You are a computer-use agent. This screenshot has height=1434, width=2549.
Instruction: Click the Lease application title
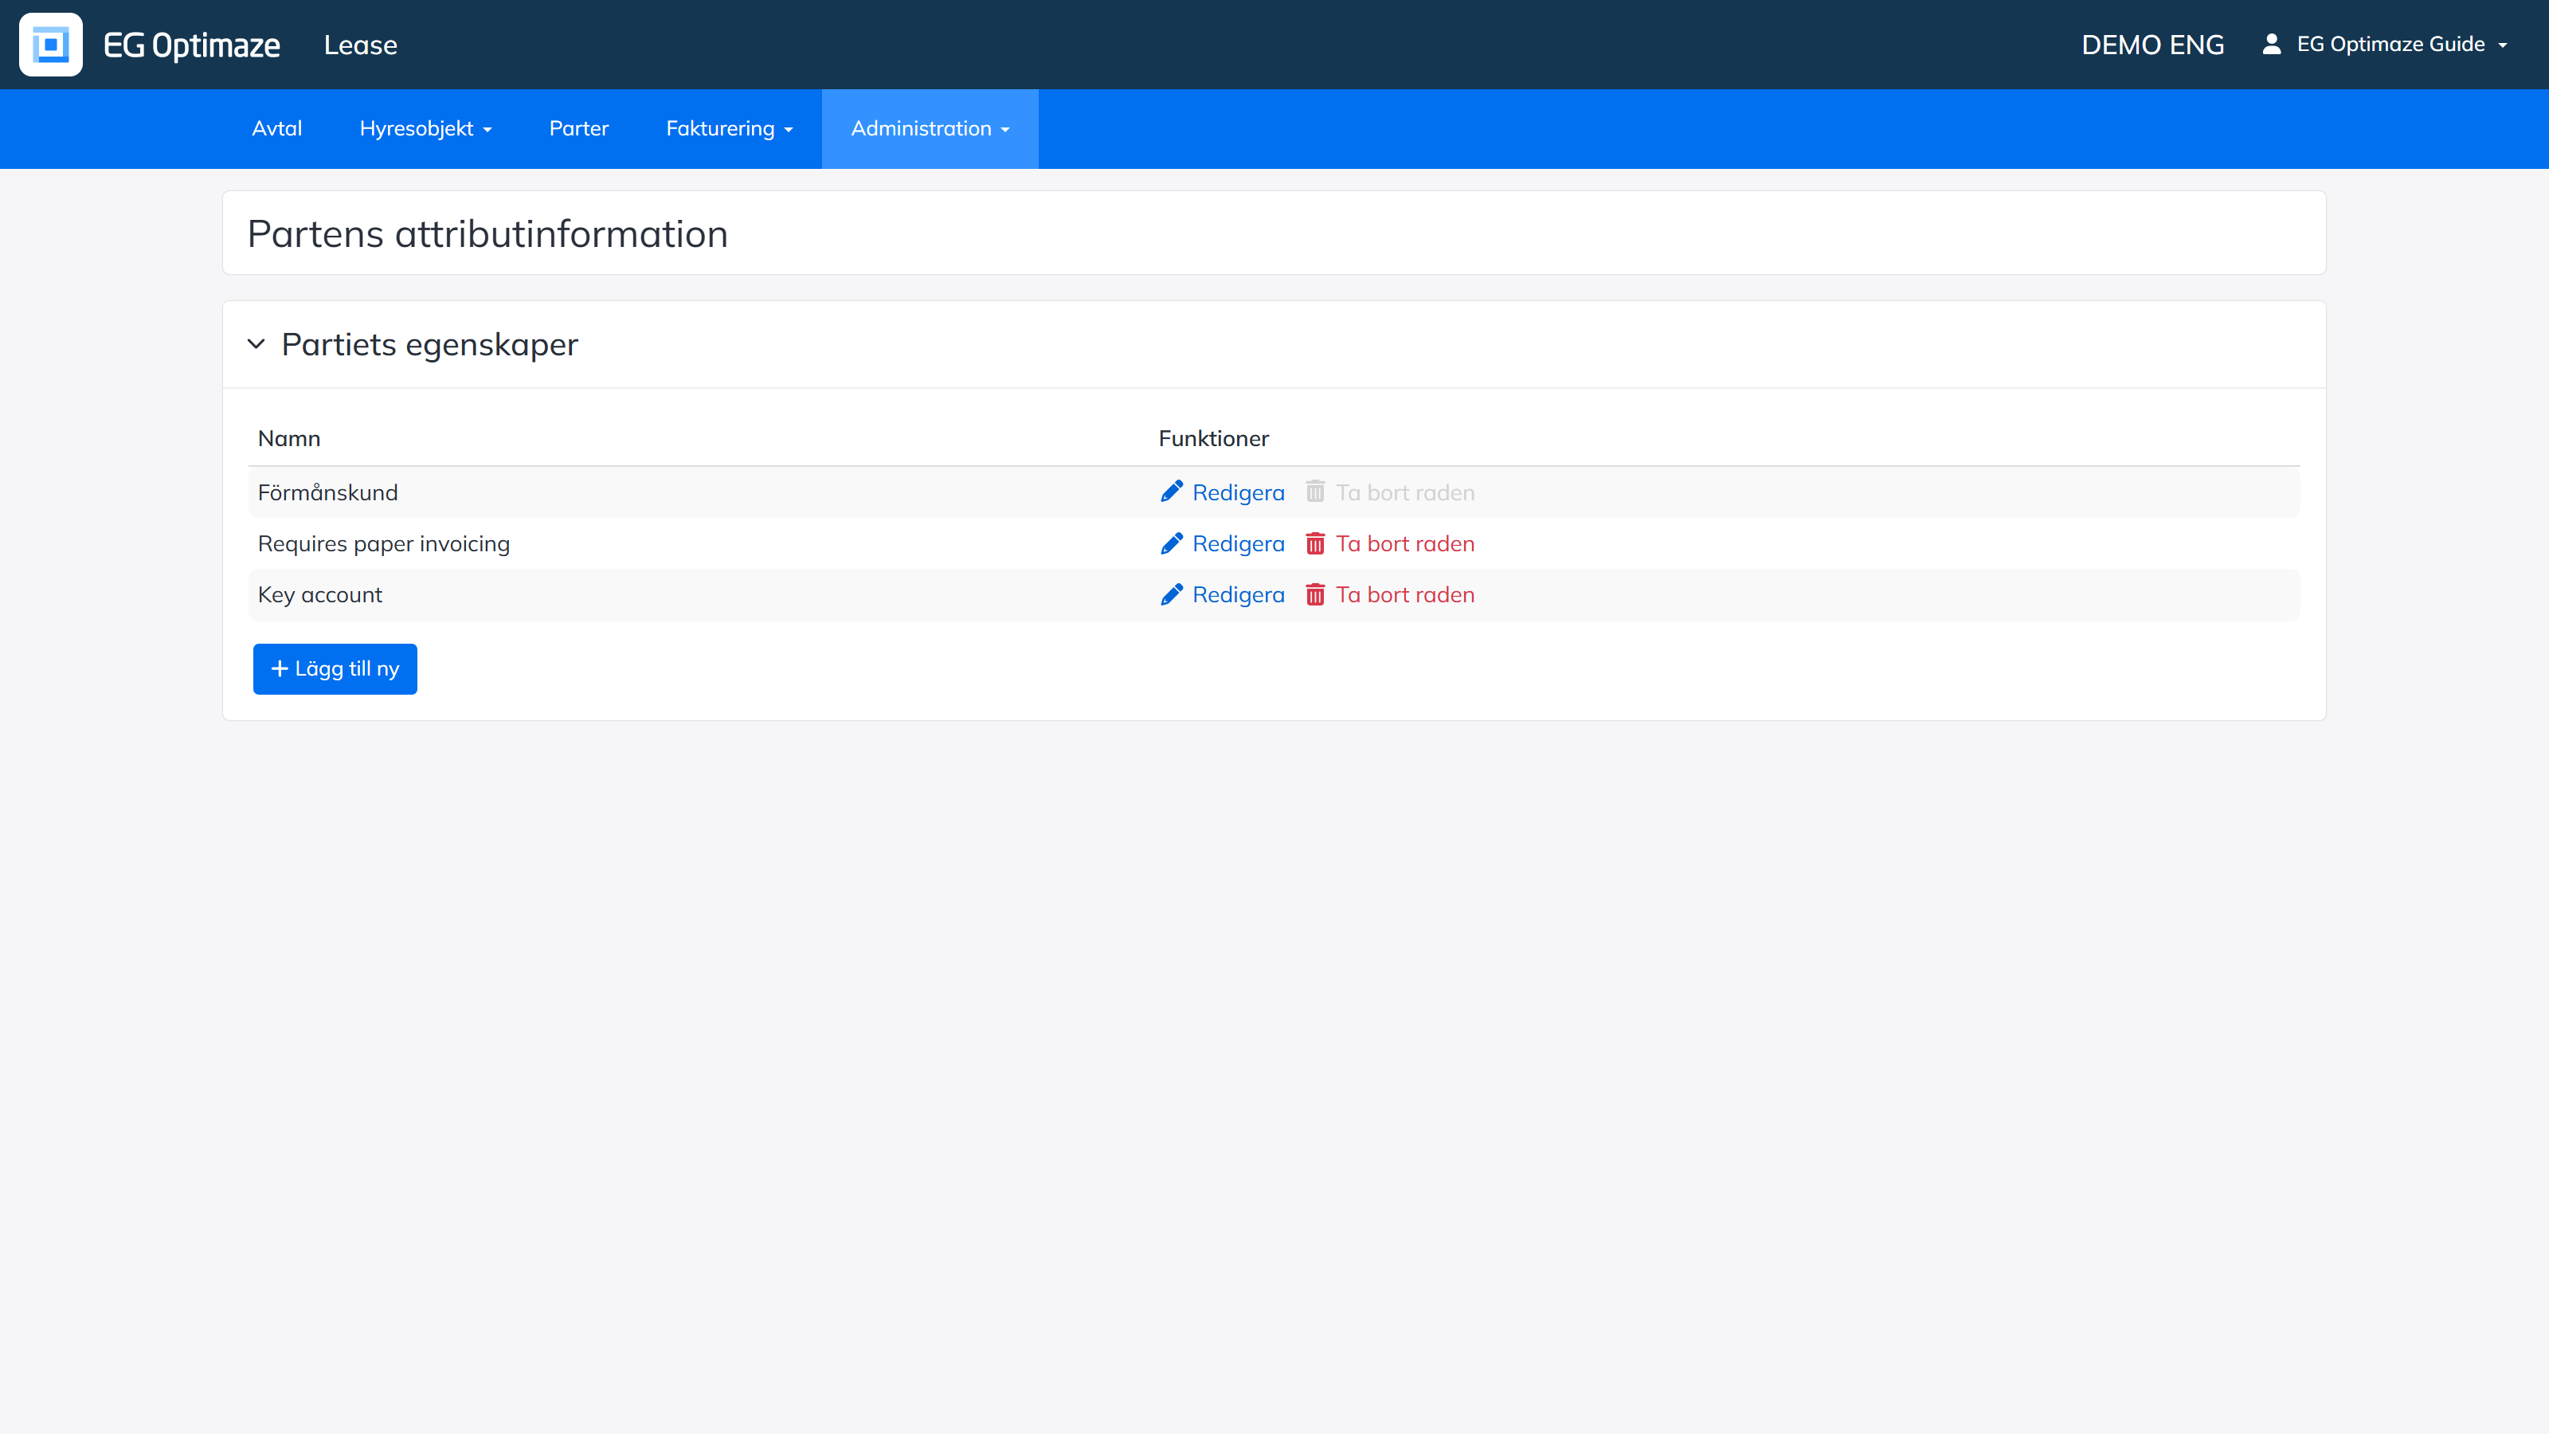360,45
